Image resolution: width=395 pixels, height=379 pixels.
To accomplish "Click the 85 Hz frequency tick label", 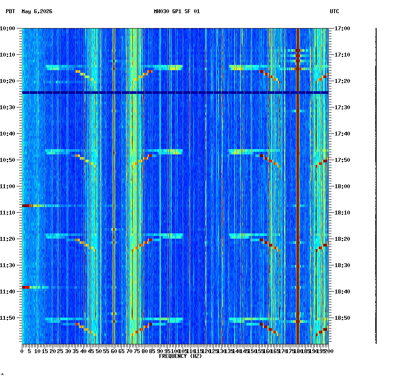I will [x=152, y=351].
